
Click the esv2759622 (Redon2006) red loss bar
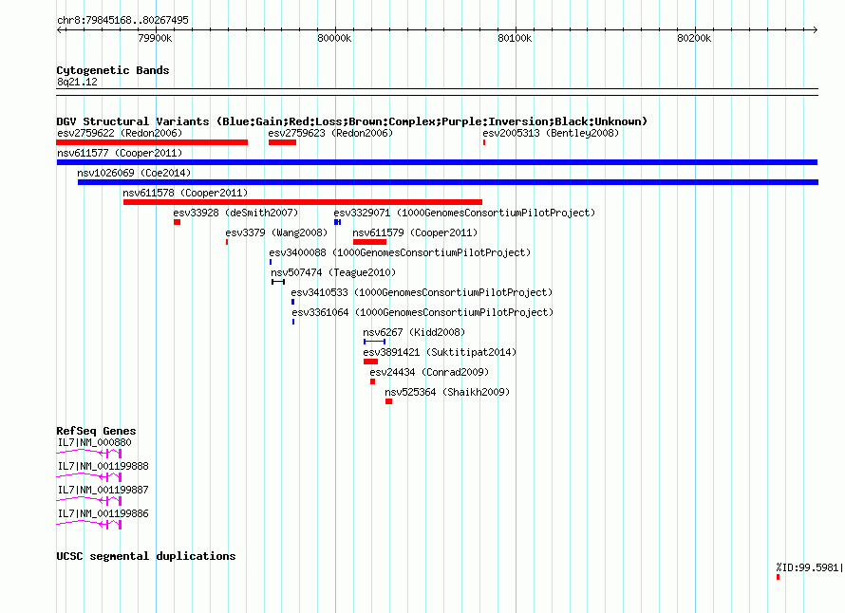[x=152, y=142]
